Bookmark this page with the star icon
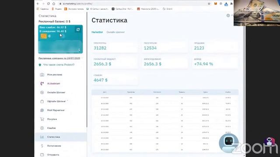Image resolution: width=280 pixels, height=157 pixels. [209, 3]
